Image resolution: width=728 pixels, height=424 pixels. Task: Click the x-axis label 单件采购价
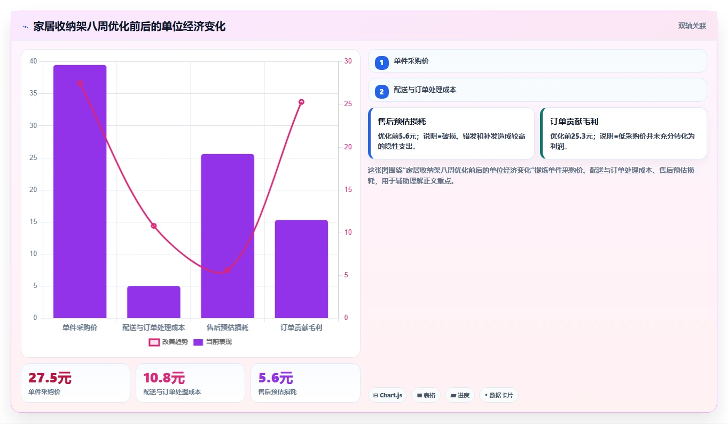tap(80, 327)
